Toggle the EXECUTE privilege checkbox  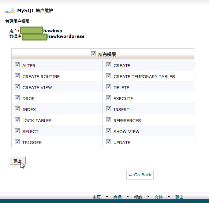(108, 98)
